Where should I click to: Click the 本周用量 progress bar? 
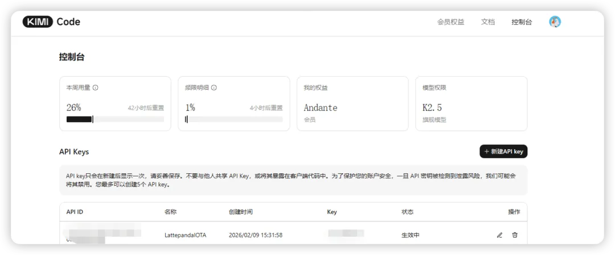click(115, 119)
